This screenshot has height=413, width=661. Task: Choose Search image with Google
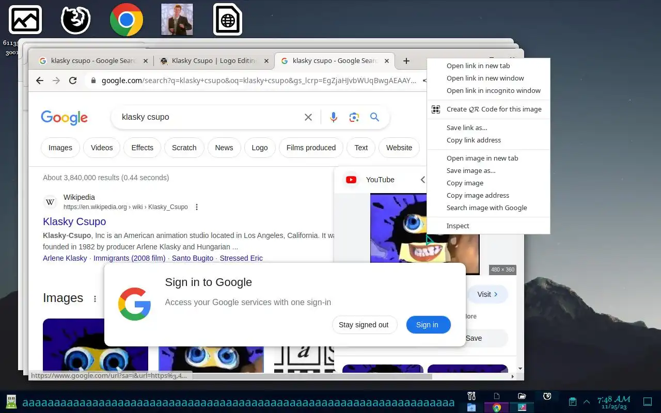click(489, 208)
